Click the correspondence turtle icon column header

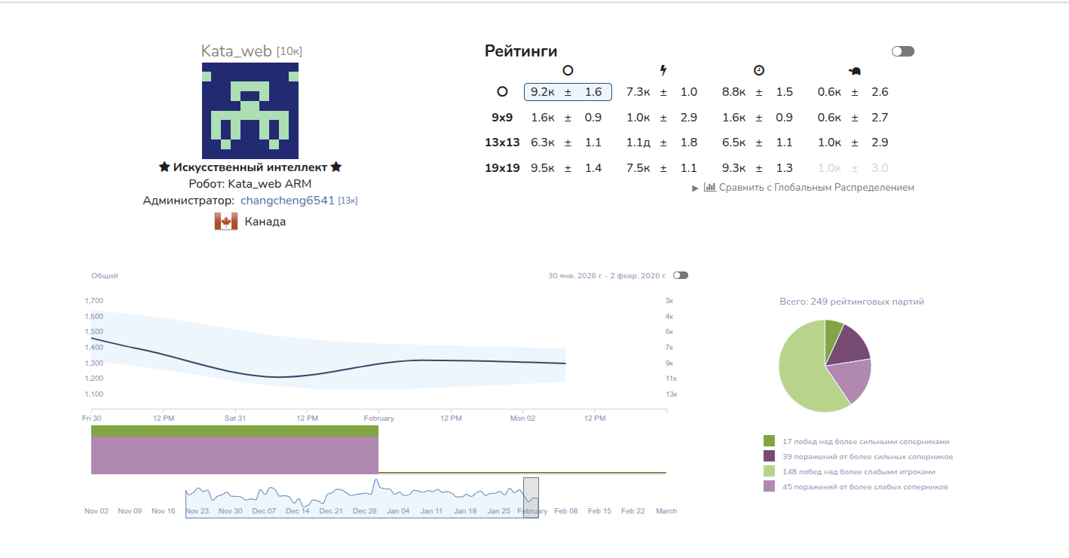pos(854,72)
